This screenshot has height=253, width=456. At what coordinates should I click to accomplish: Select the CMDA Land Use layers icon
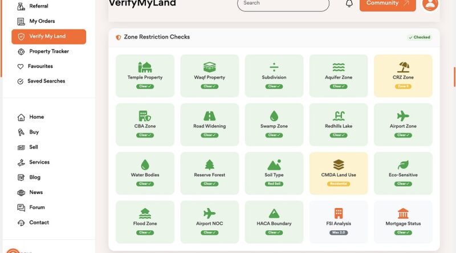pos(339,165)
